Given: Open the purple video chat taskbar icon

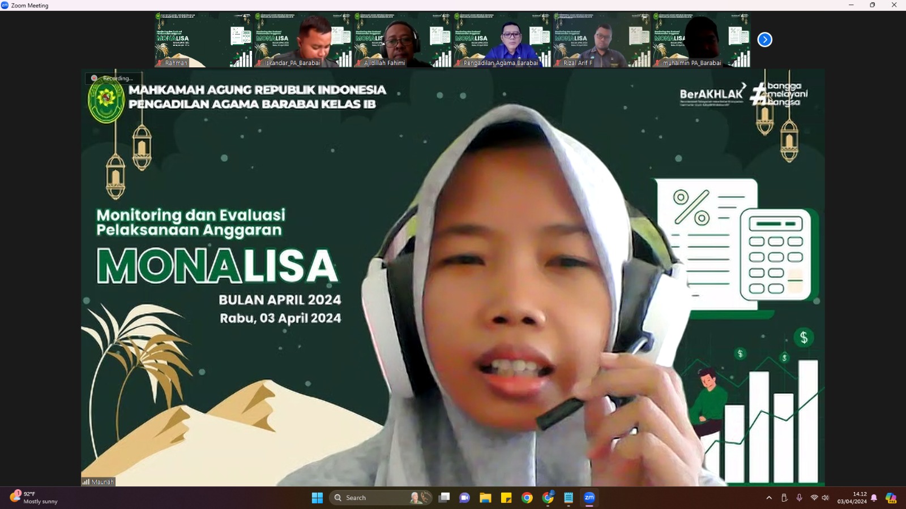Looking at the screenshot, I should 465,498.
